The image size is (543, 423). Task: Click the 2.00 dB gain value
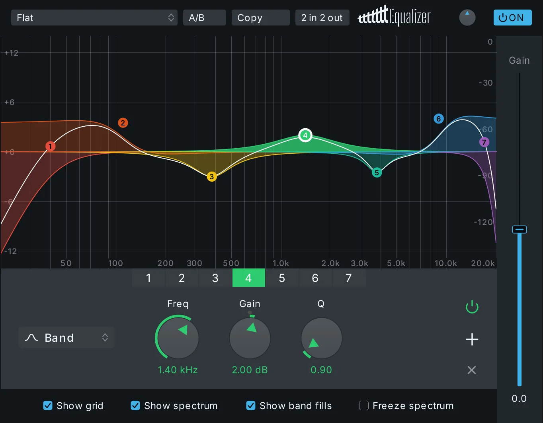tap(250, 370)
